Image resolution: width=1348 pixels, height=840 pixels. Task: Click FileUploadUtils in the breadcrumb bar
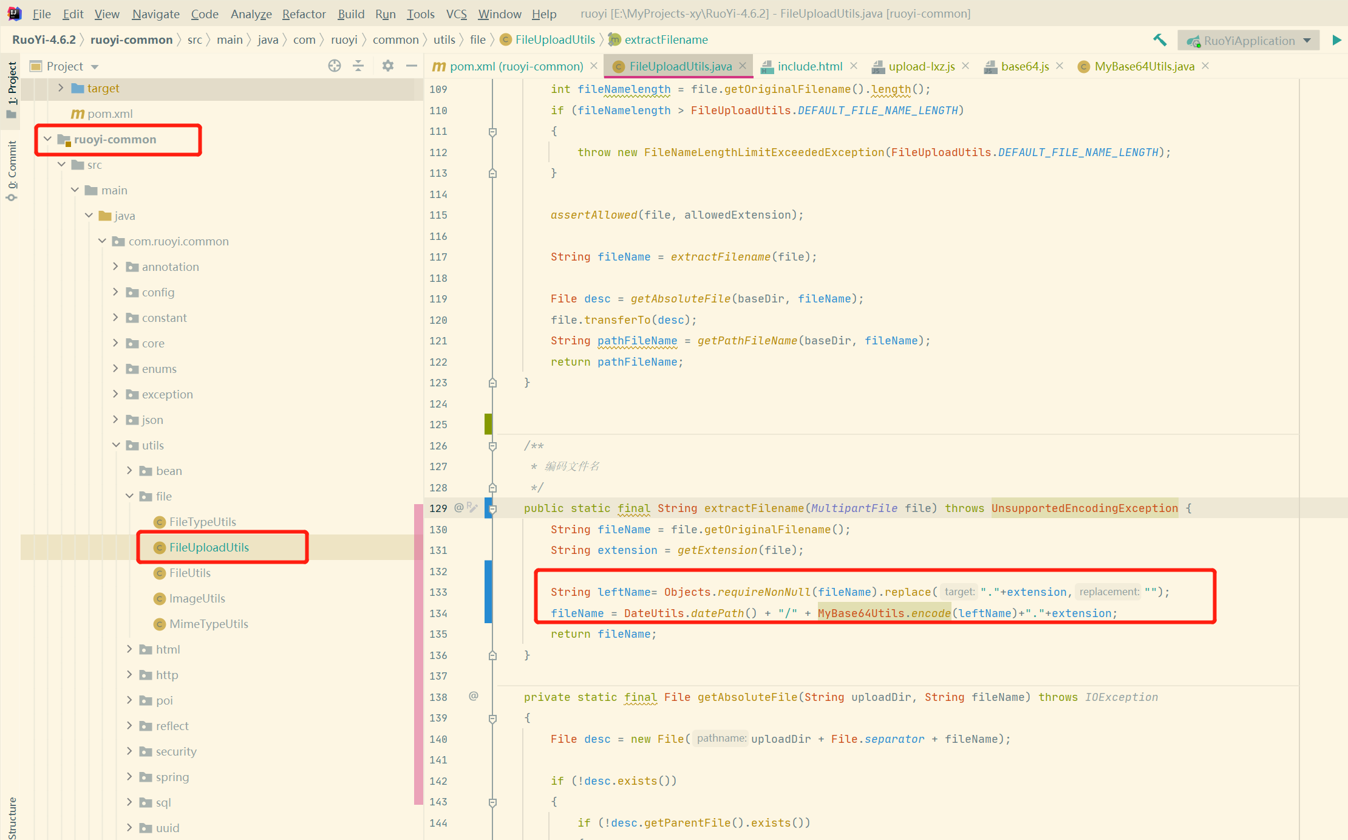point(554,39)
